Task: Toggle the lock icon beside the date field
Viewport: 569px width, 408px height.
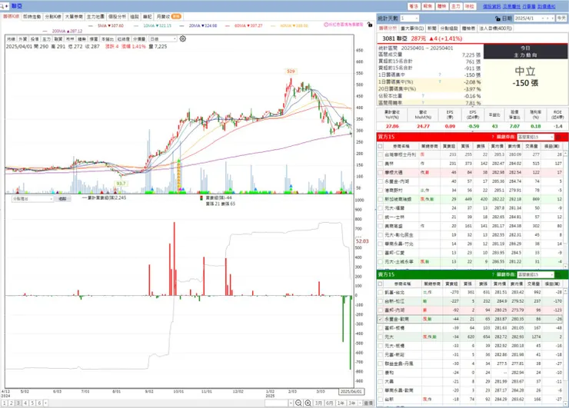Action: [498, 18]
